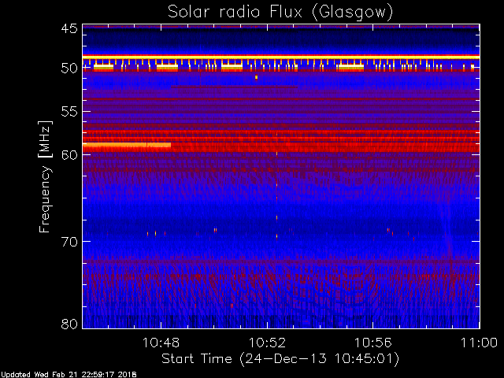Click the 60 frequency tick label
Image resolution: width=504 pixels, height=378 pixels.
click(69, 154)
